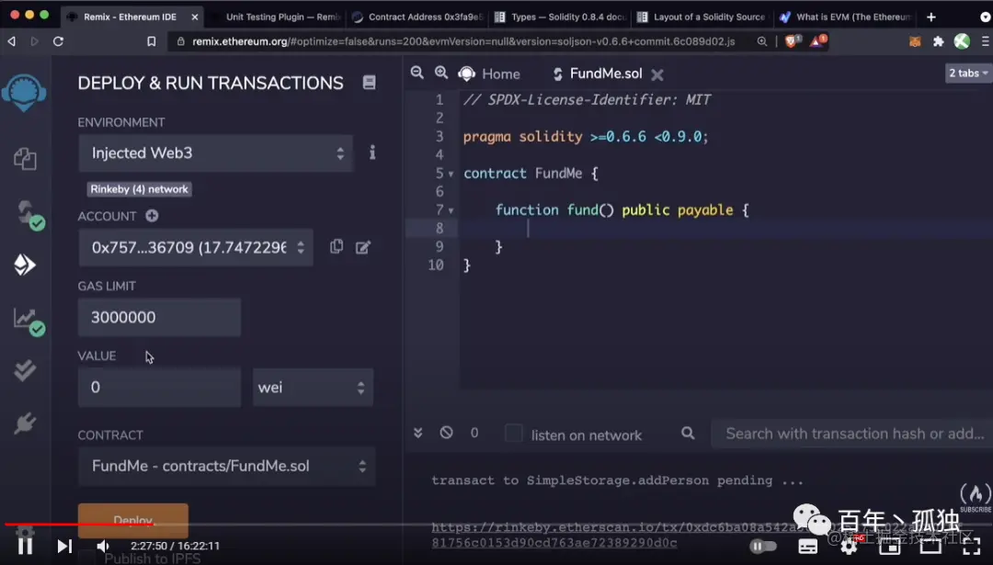Switch to Contract Address browser tab

[x=418, y=17]
